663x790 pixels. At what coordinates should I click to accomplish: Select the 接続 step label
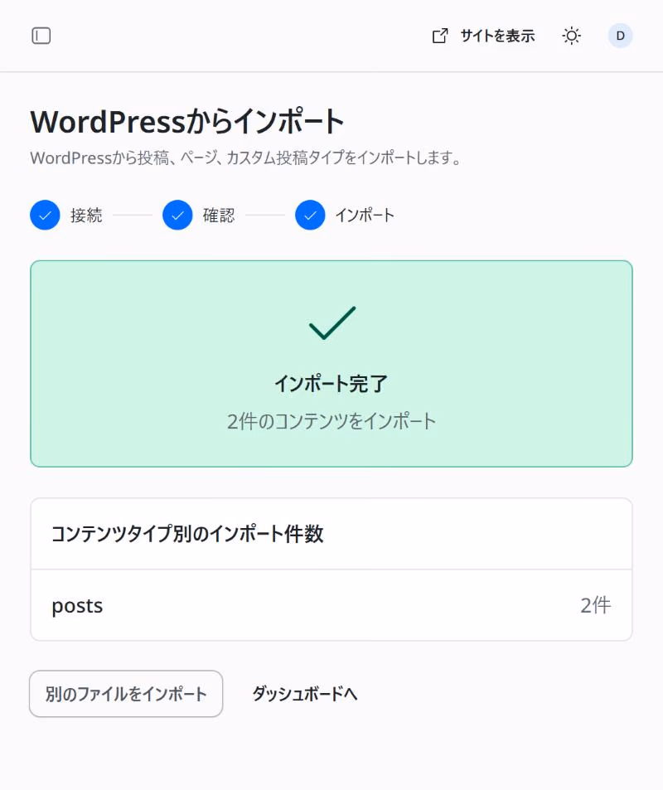pyautogui.click(x=86, y=216)
